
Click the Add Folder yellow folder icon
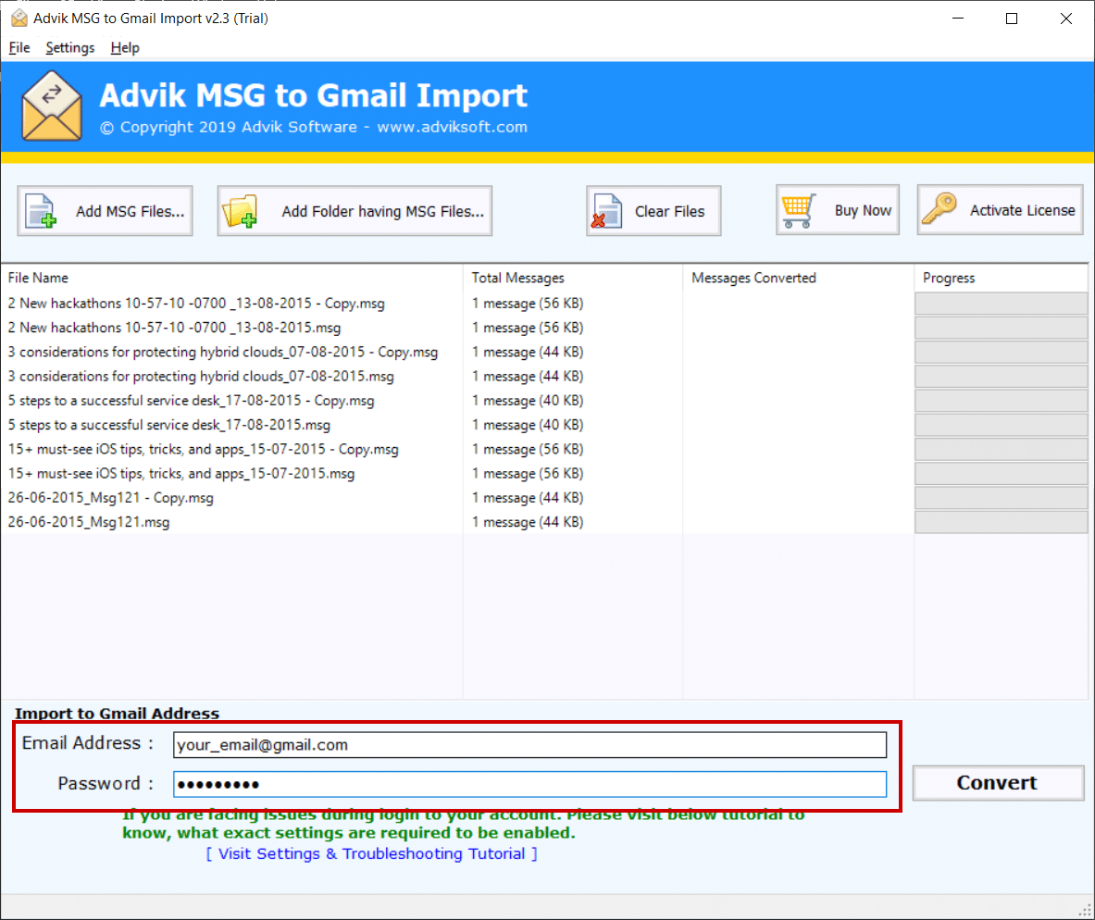pyautogui.click(x=241, y=211)
